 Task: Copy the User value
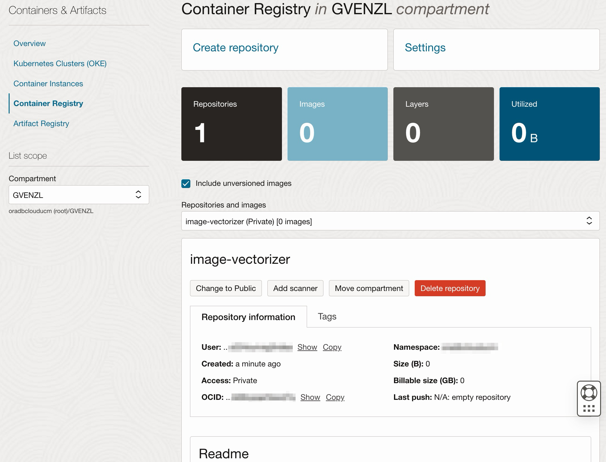[332, 347]
